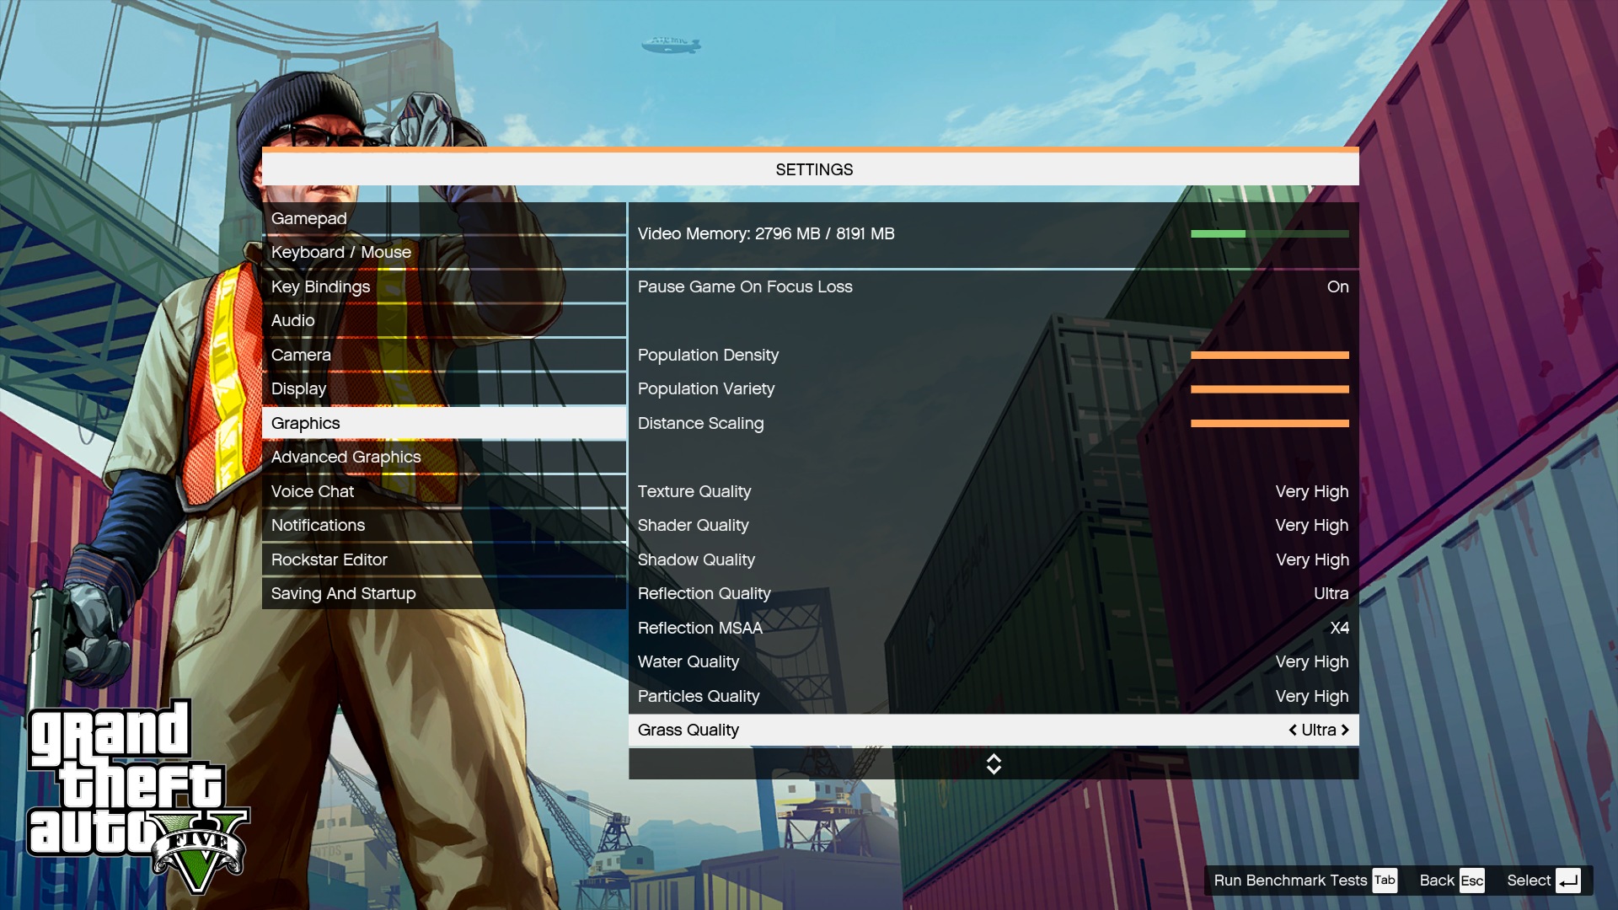The height and width of the screenshot is (910, 1618).
Task: Toggle Pause Game On Focus Loss off
Action: [x=1338, y=286]
